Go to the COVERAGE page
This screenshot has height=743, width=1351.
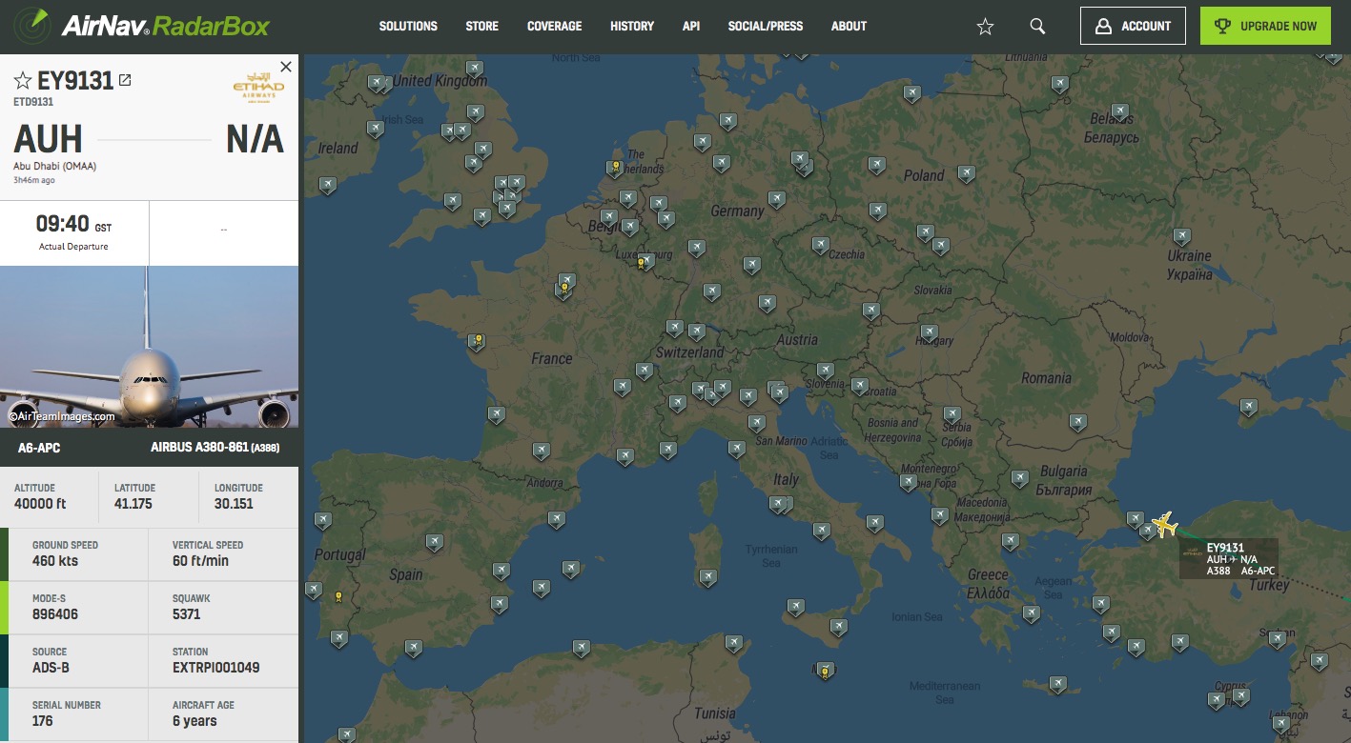pos(554,26)
